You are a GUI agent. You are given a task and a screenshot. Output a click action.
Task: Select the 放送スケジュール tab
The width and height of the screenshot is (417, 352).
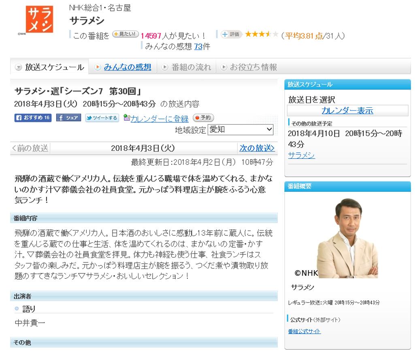pos(50,67)
